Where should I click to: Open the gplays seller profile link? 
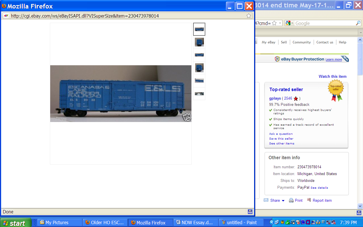pos(275,98)
